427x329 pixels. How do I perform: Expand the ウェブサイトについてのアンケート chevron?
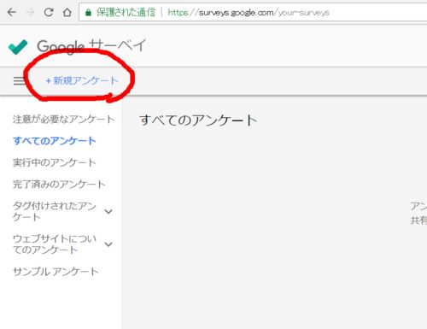pyautogui.click(x=108, y=244)
